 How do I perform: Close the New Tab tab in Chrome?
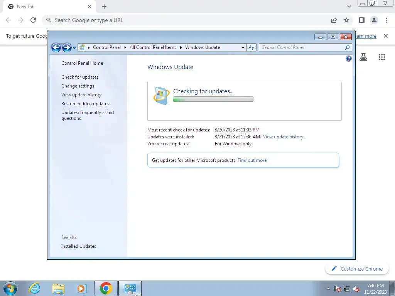coord(89,7)
